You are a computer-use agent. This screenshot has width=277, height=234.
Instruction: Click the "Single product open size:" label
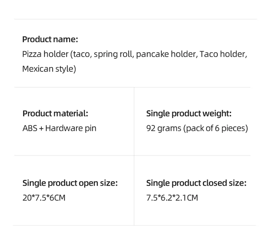[70, 183]
